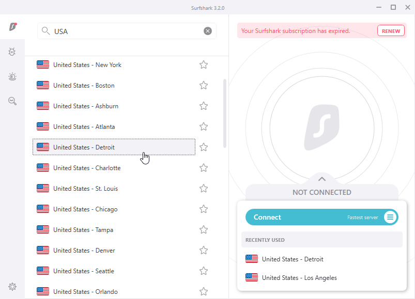Click the Connect fastest server button
Viewport: 415px width, 299px height.
pos(322,217)
